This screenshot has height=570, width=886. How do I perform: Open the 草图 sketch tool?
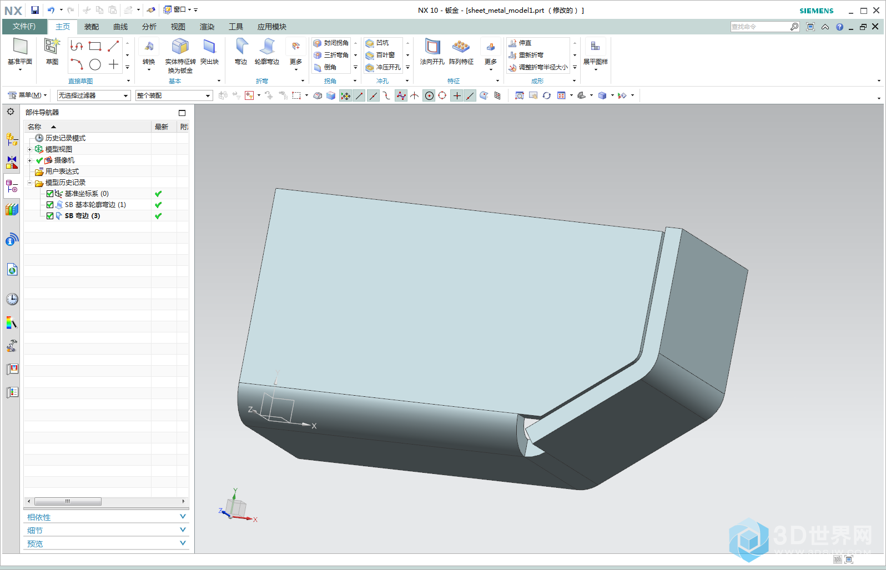tap(52, 52)
